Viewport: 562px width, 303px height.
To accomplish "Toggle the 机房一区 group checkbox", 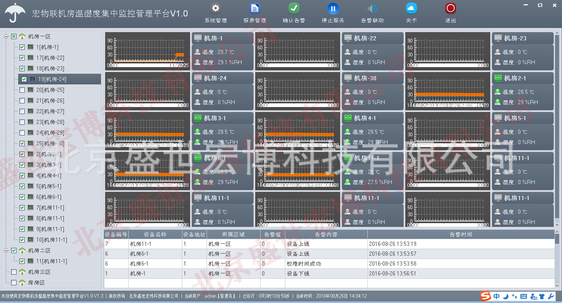I will point(14,36).
